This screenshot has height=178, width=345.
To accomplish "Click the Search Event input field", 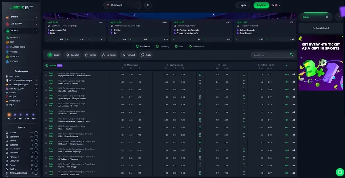I will pos(273,55).
